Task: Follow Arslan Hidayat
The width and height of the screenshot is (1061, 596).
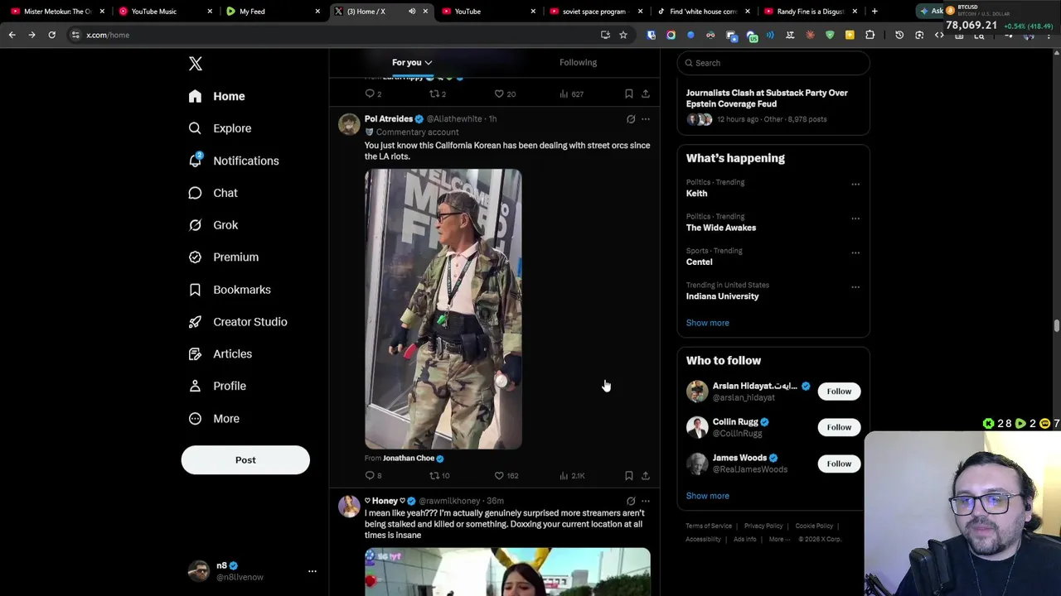Action: tap(839, 392)
